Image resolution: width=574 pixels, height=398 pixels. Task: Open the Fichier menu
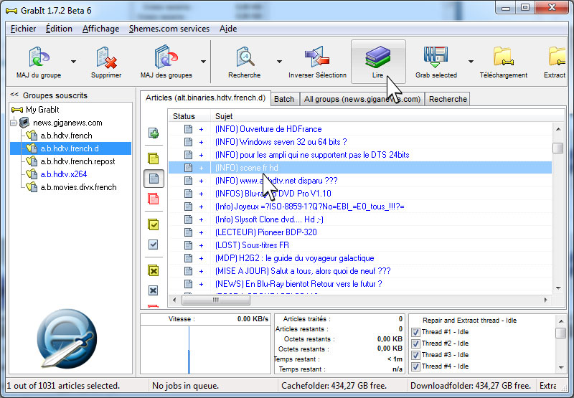[24, 29]
